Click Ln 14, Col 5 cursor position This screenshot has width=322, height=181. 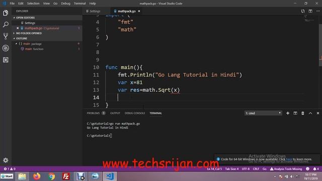214,169
